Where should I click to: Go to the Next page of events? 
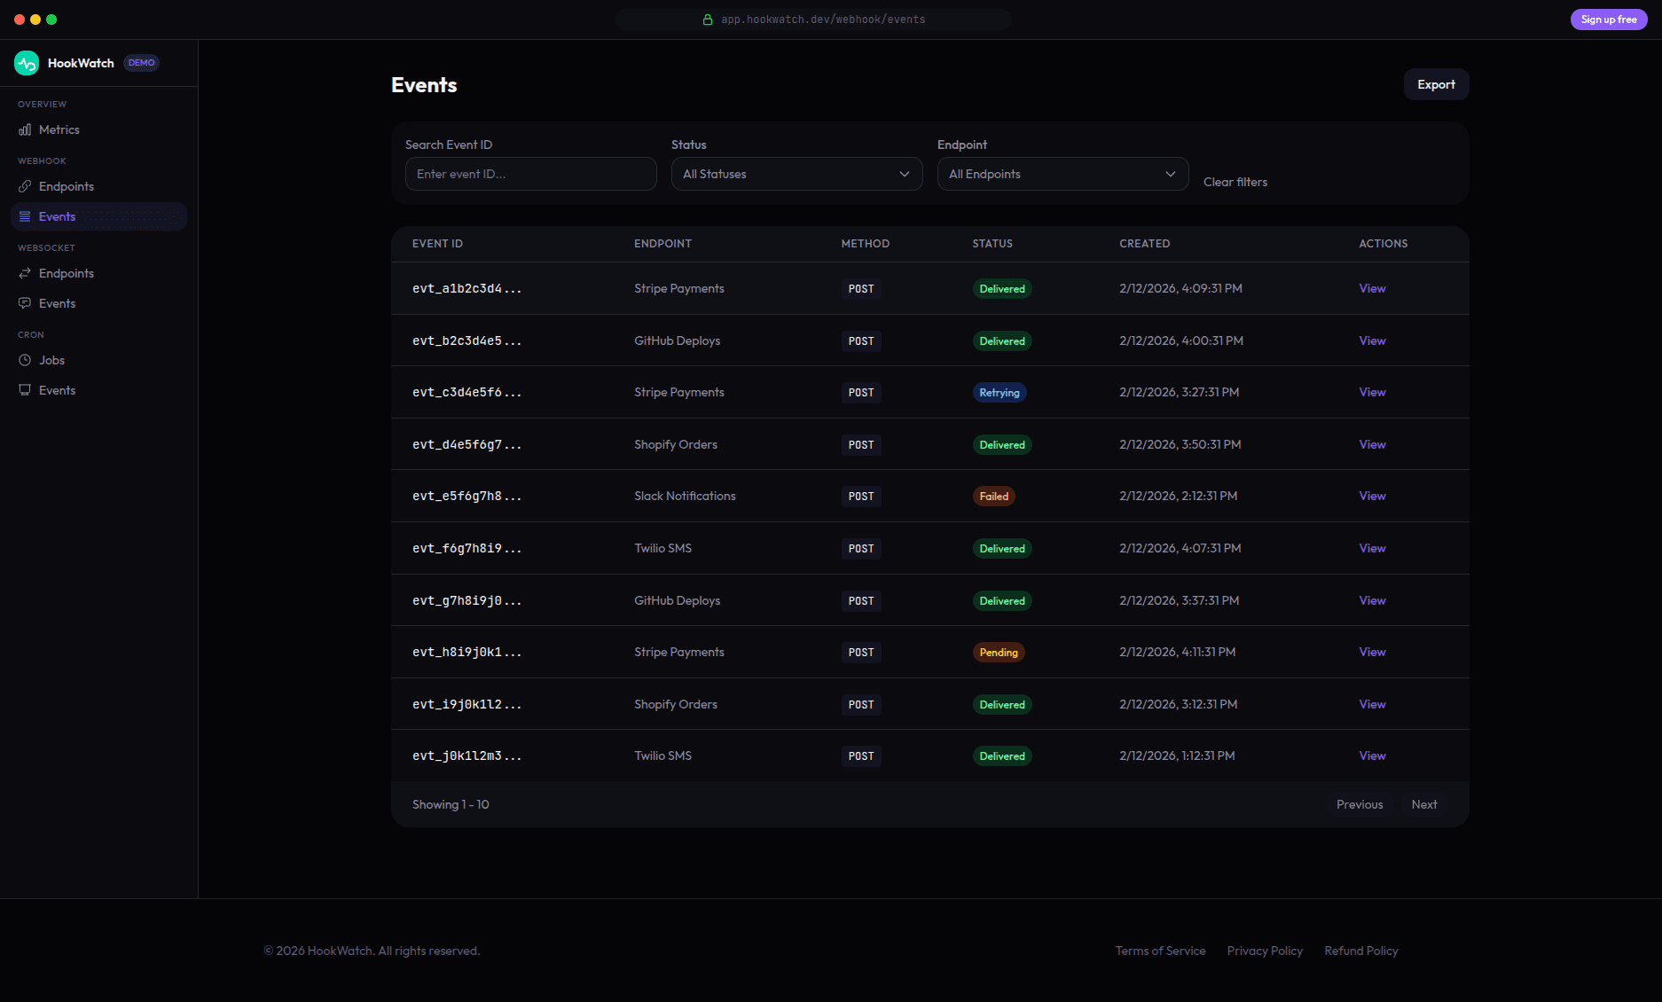pos(1424,804)
